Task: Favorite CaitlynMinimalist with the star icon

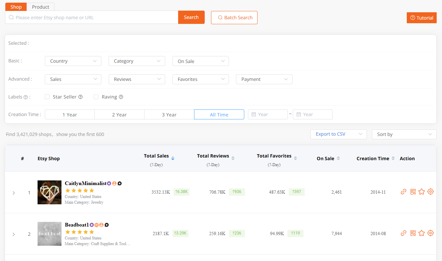Action: click(421, 192)
